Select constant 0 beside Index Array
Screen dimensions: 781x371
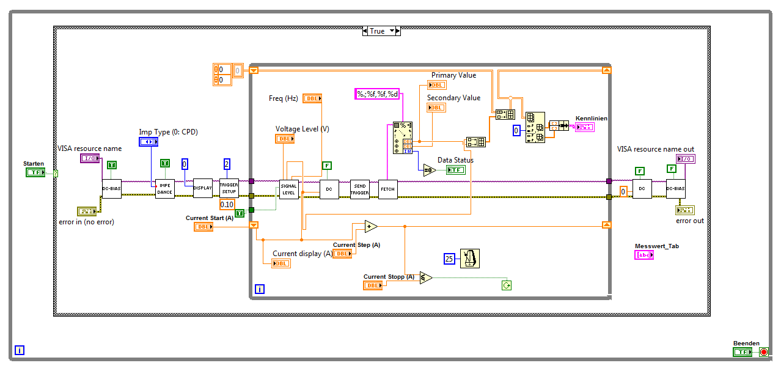click(x=516, y=130)
